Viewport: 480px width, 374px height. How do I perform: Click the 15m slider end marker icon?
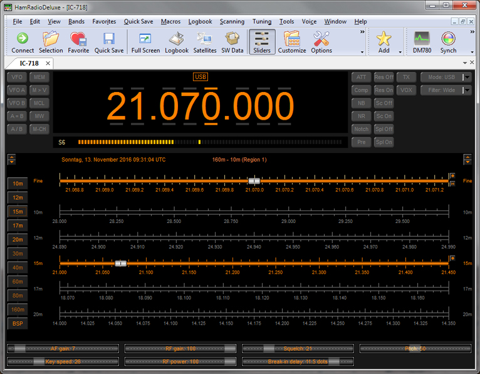pos(452,258)
